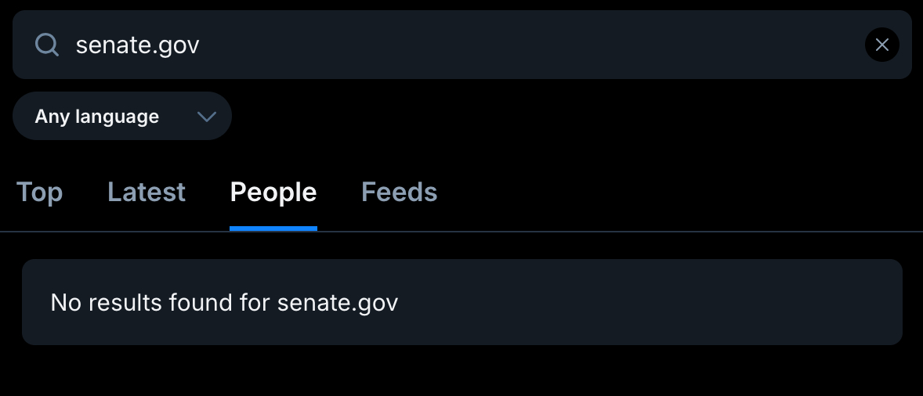Viewport: 923px width, 396px height.
Task: Switch to the Top tab
Action: click(39, 193)
